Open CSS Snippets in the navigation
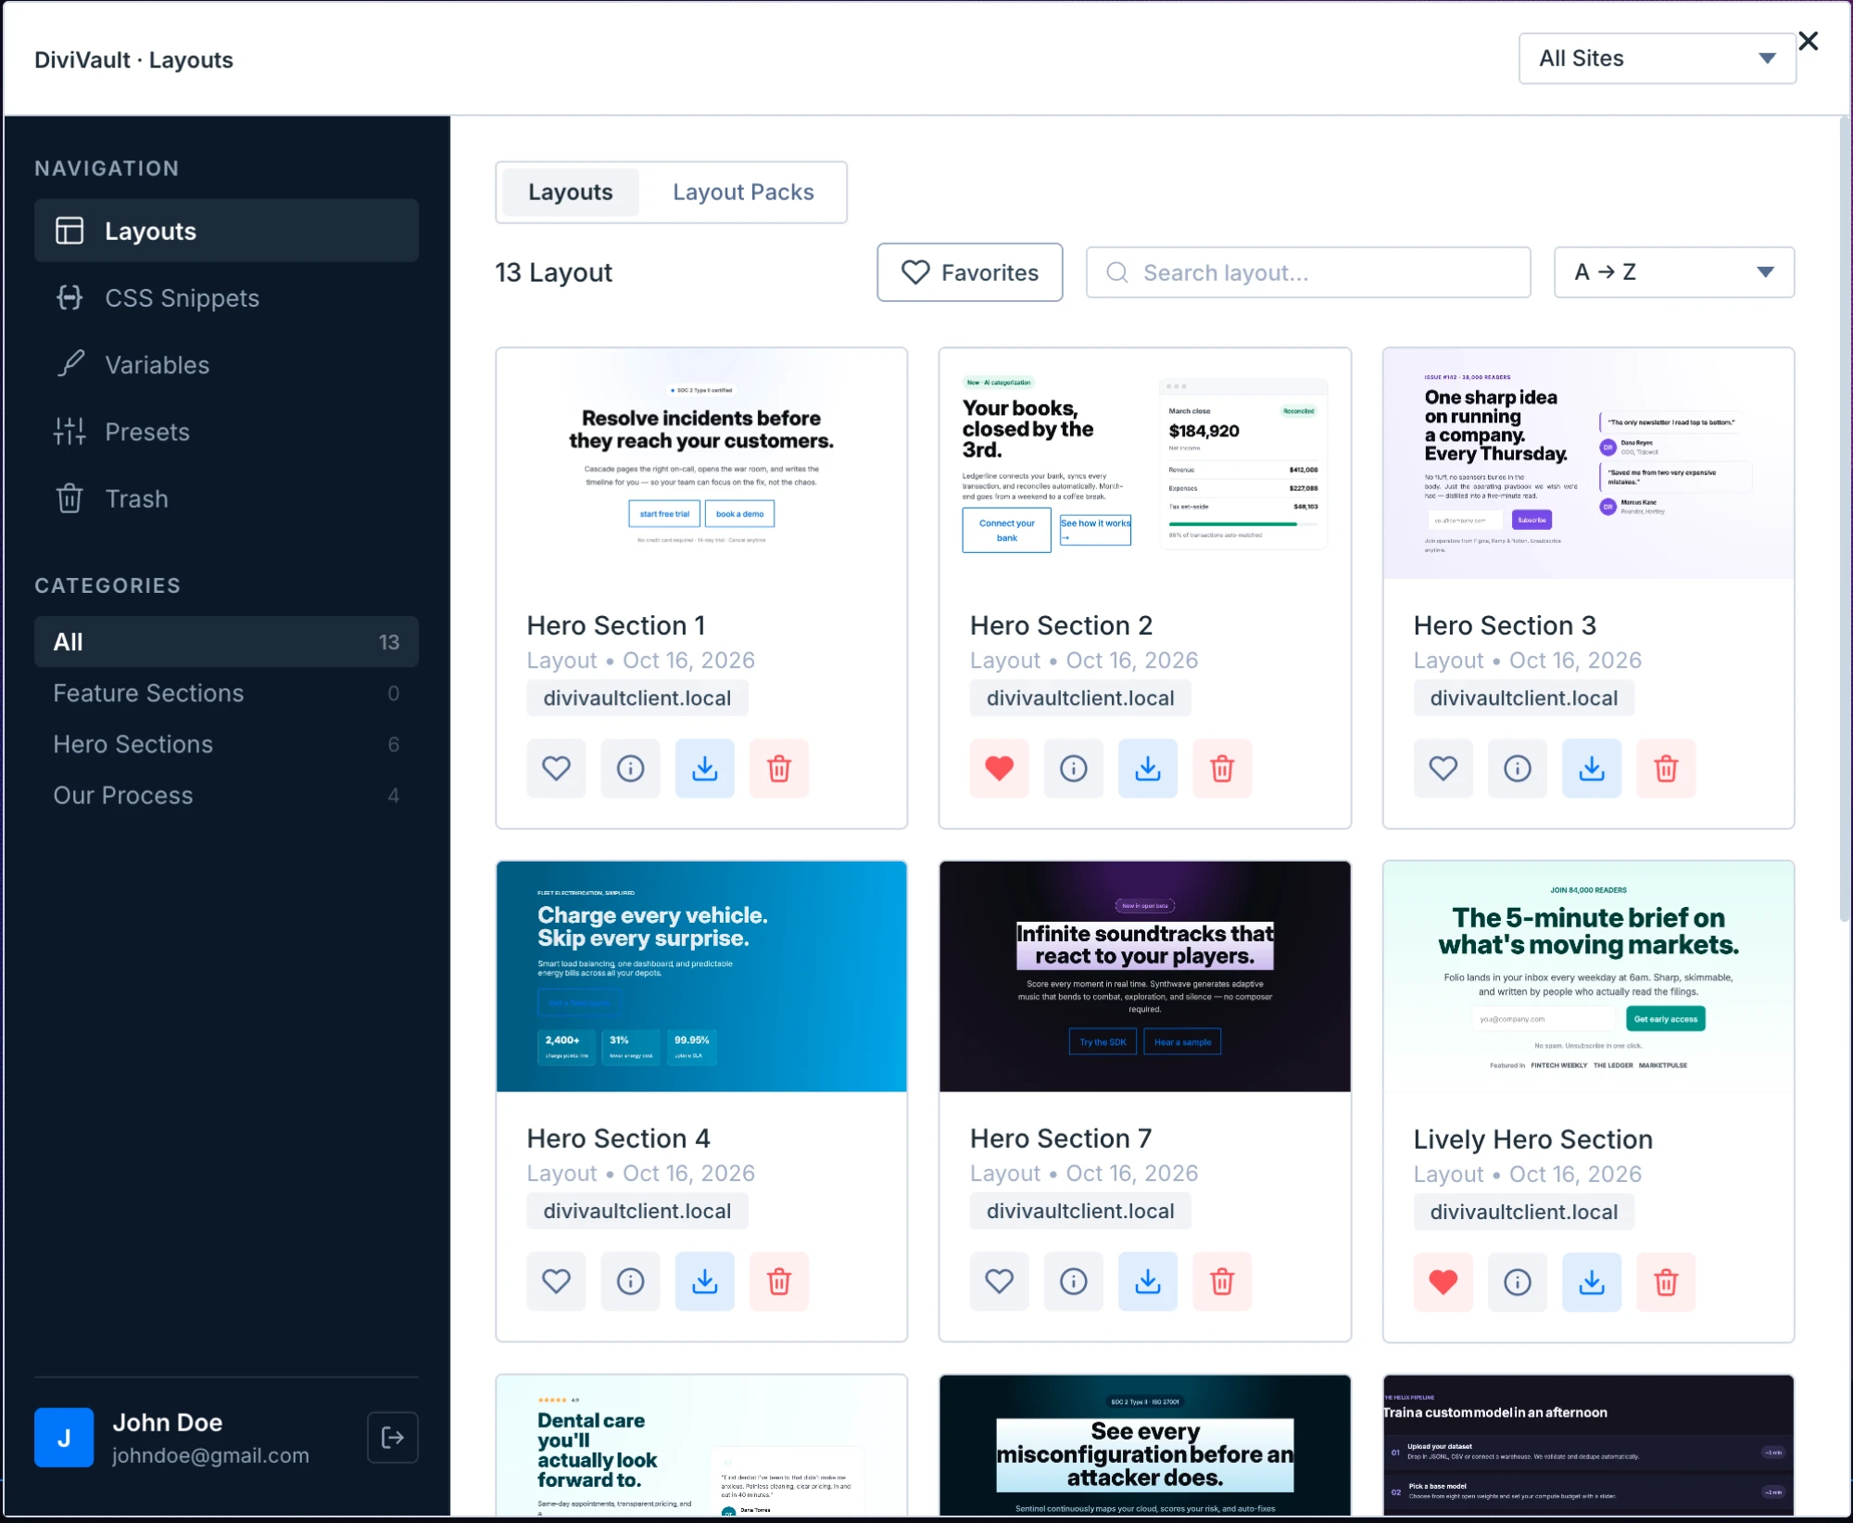 (226, 297)
